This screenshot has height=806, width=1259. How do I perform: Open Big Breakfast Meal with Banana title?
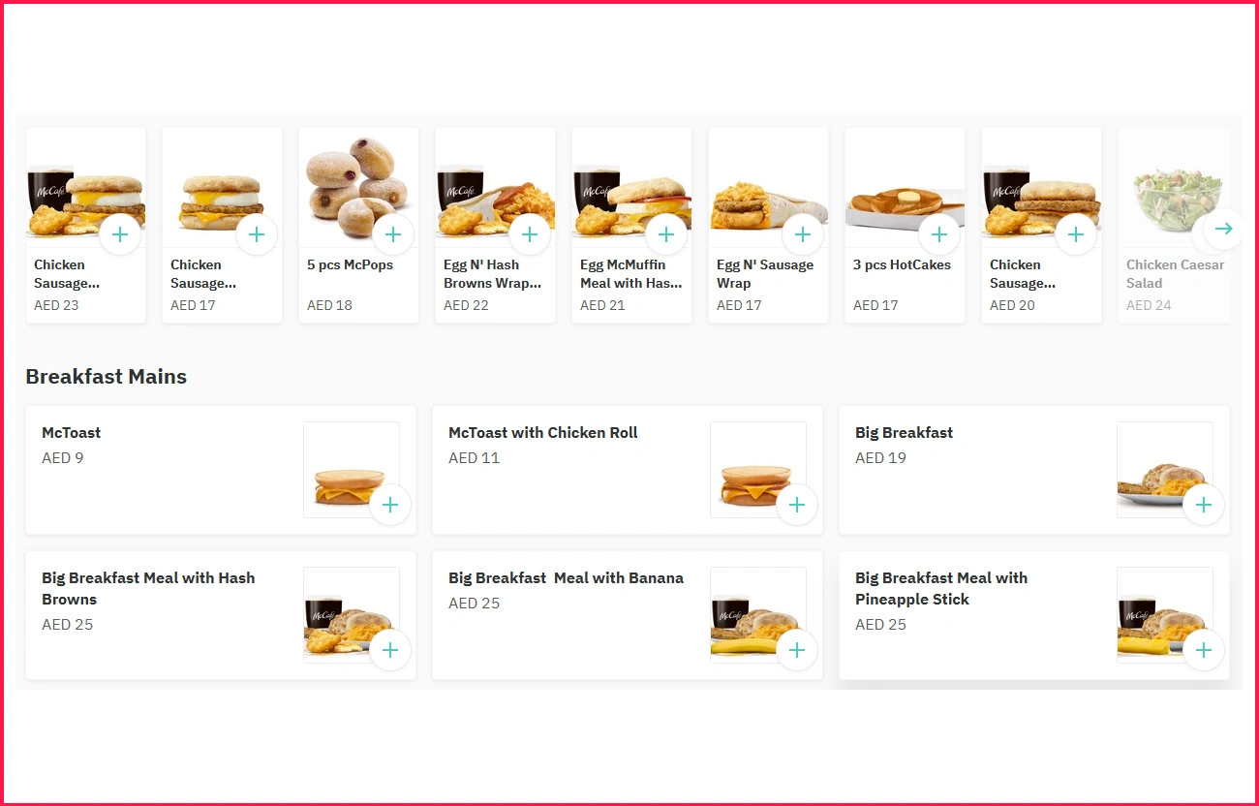(566, 578)
